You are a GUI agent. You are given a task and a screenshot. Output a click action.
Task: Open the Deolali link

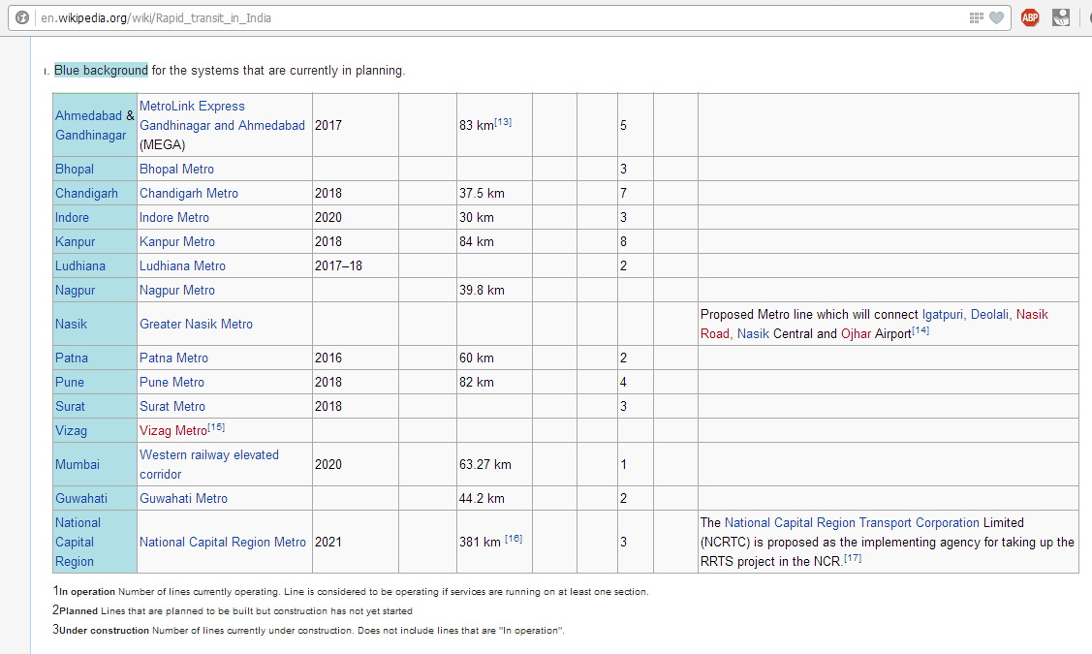pyautogui.click(x=989, y=314)
